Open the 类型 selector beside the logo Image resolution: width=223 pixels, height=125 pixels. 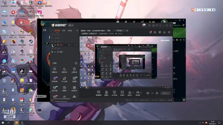[71, 25]
